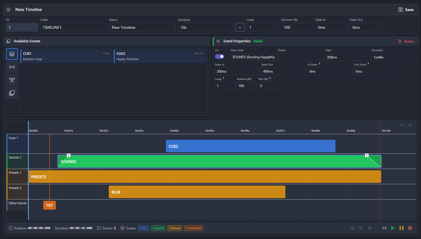Toggle the 1 Cue track badge

pyautogui.click(x=143, y=228)
